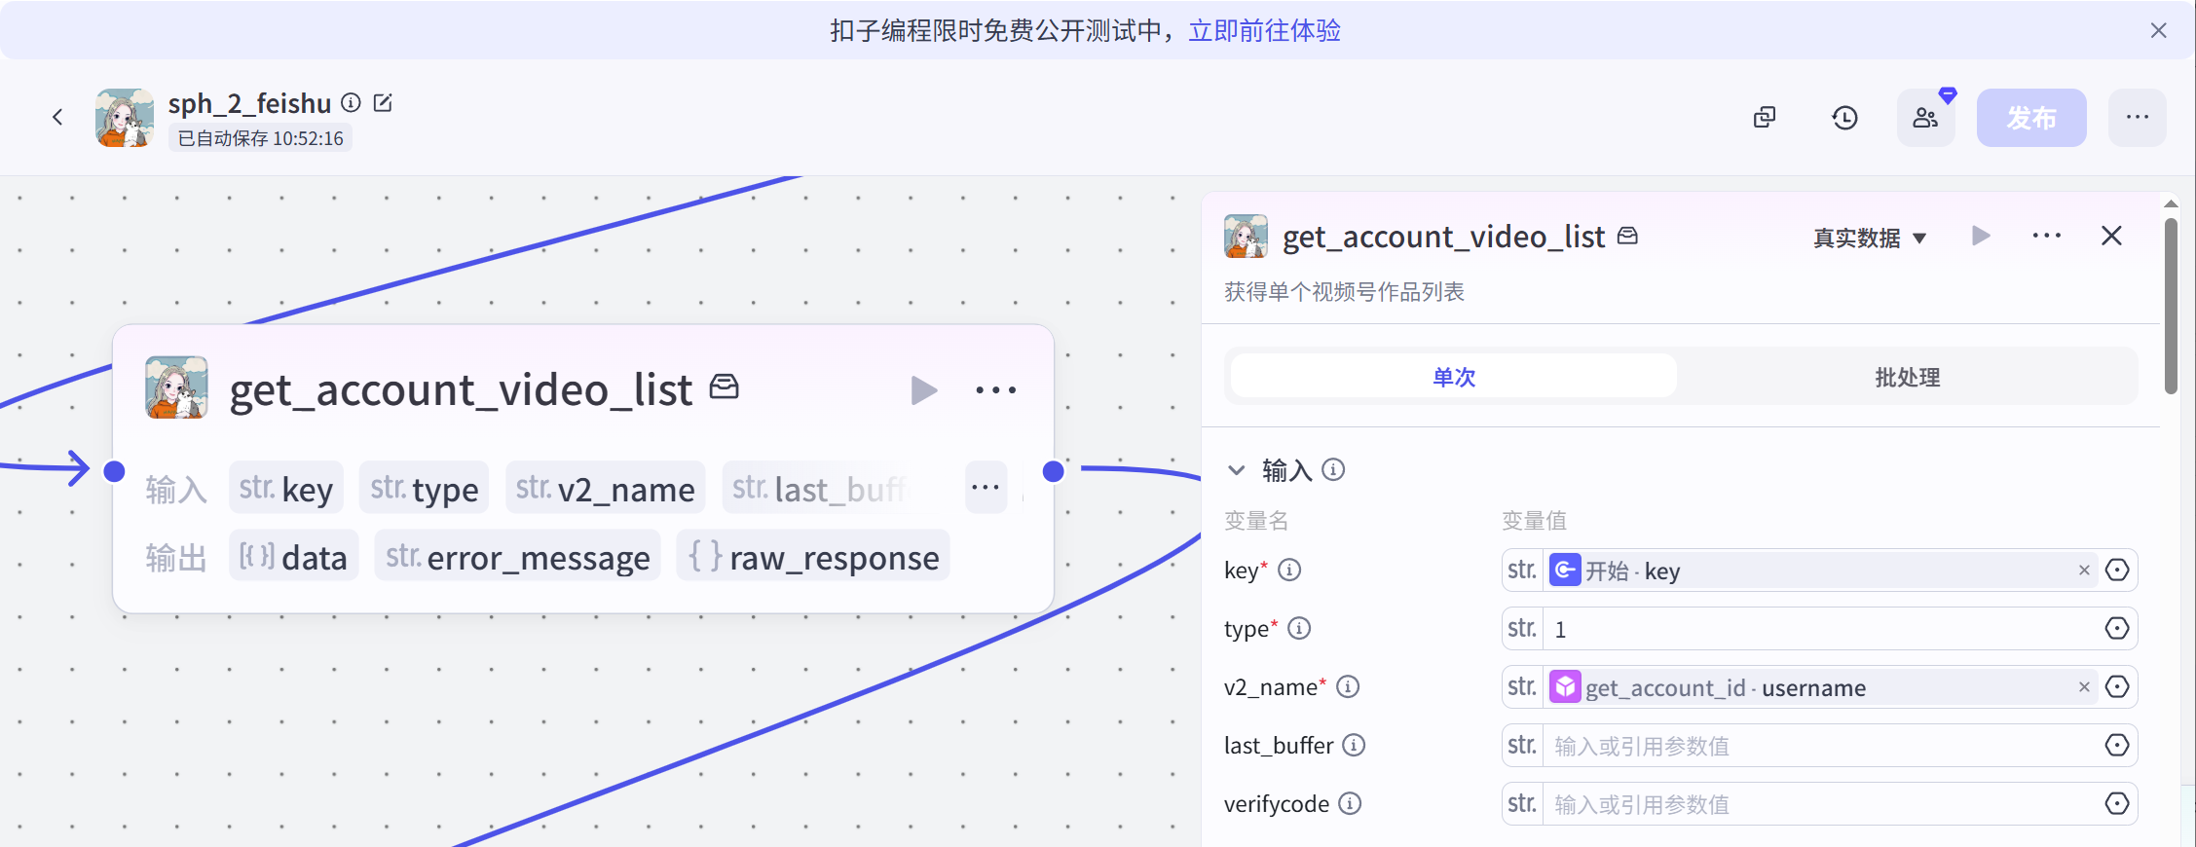Click the last_buffer value input field
Screen dimensions: 2196x847
[x=1821, y=746]
